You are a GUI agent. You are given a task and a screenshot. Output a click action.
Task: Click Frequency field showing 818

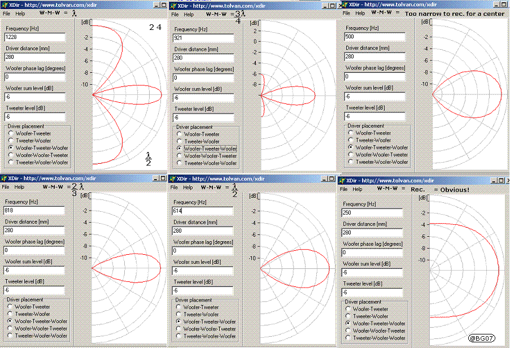[x=34, y=210]
